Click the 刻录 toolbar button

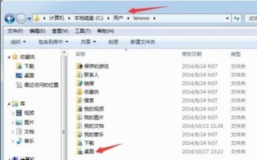[x=113, y=42]
